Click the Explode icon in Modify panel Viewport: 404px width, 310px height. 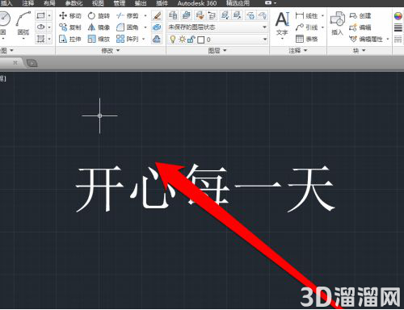(x=157, y=27)
